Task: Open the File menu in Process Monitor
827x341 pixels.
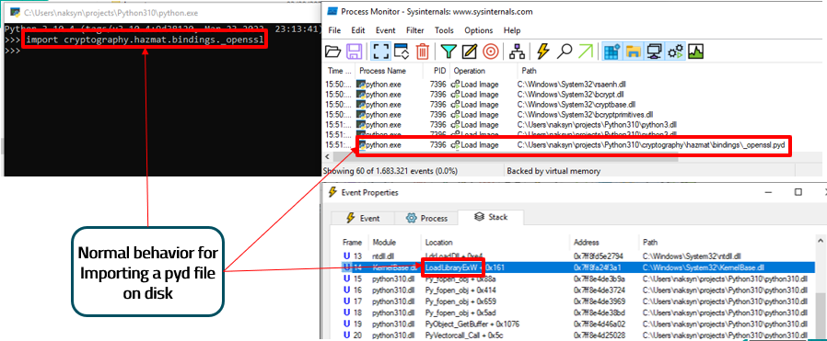Action: tap(334, 30)
